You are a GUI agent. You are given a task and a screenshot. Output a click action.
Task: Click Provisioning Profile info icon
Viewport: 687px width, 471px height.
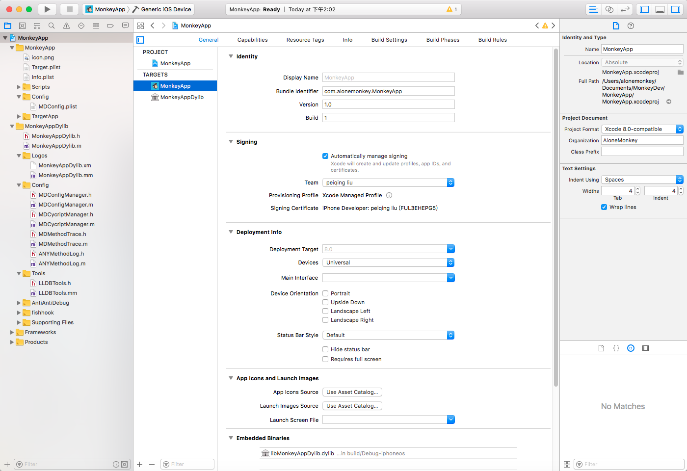[x=389, y=195]
